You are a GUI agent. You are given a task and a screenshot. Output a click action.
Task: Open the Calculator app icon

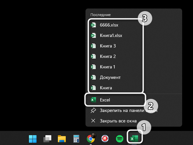coord(76,139)
